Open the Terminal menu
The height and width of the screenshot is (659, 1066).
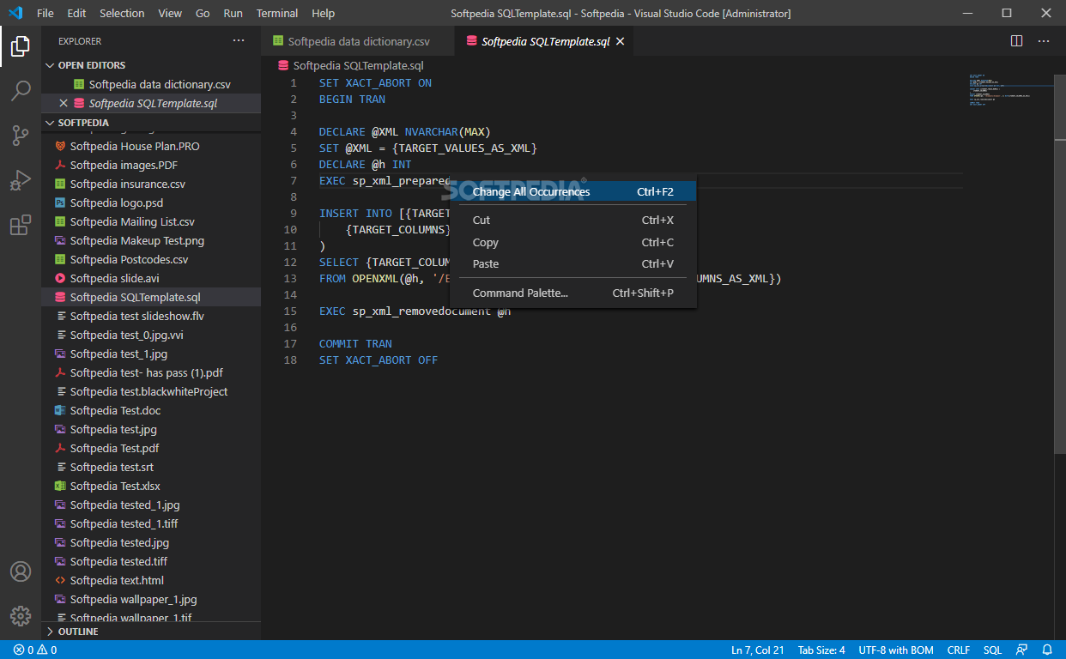click(x=277, y=13)
